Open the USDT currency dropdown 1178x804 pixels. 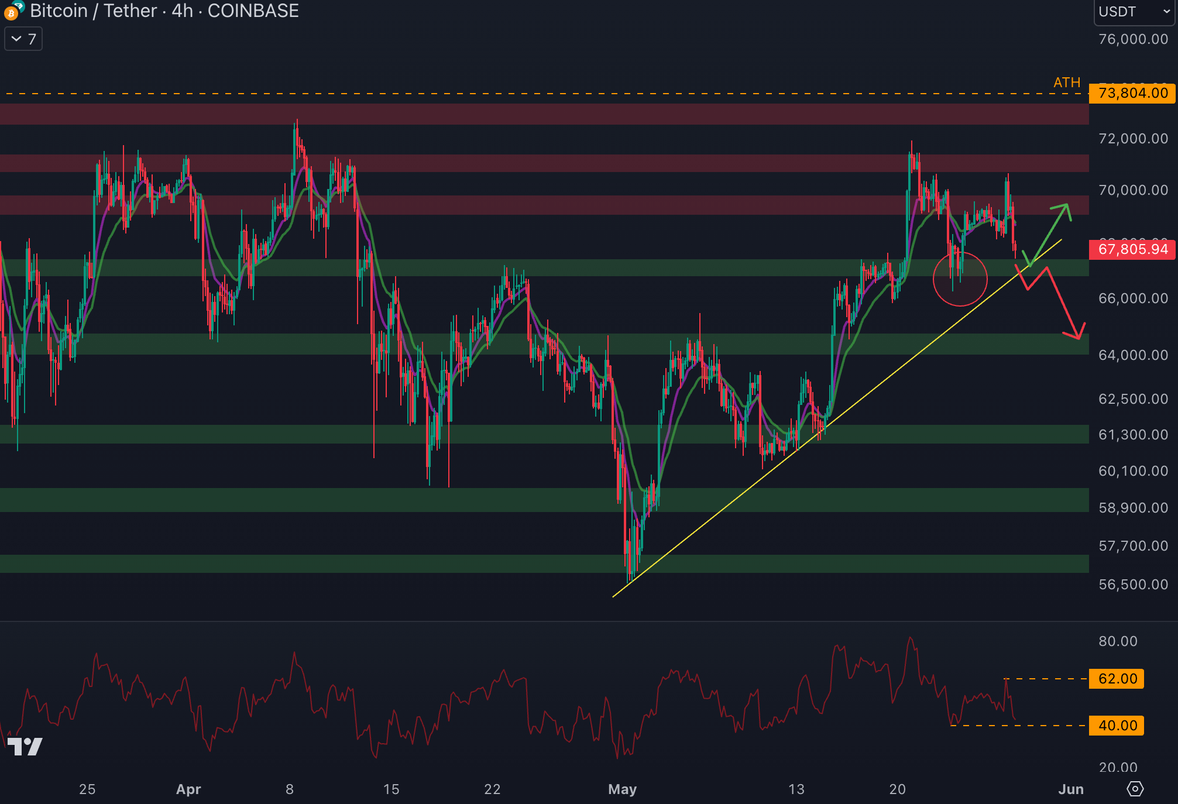click(x=1134, y=12)
